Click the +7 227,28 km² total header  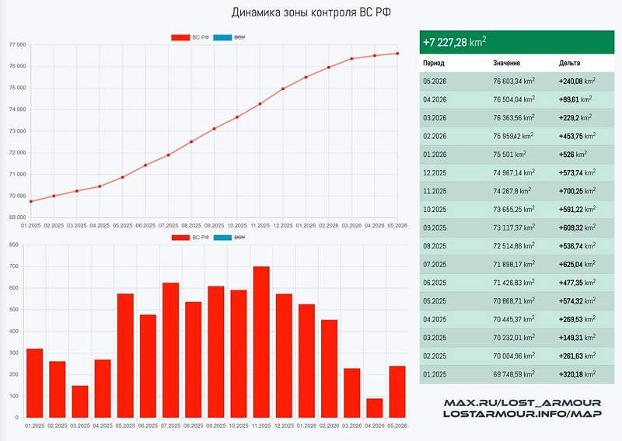[x=517, y=42]
